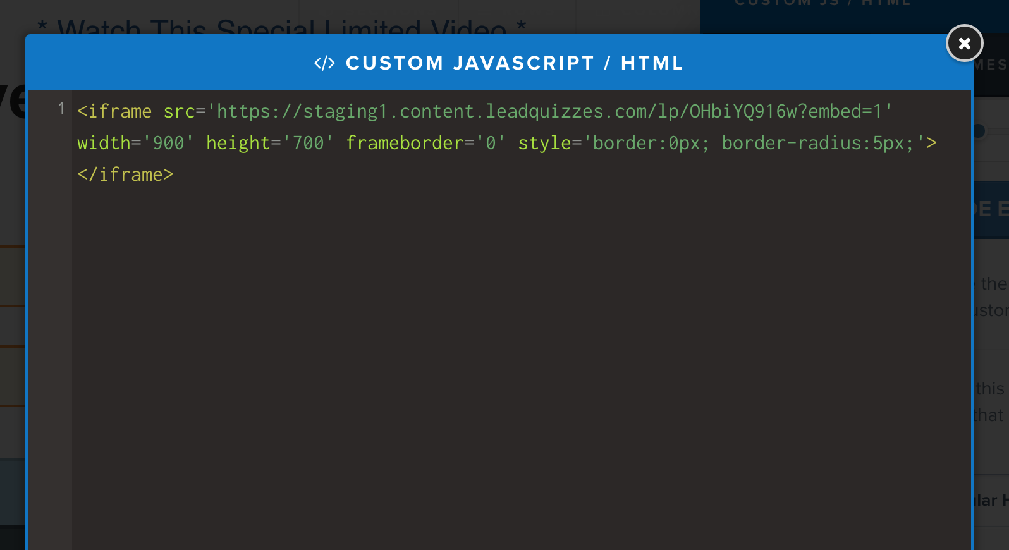Click the code brackets icon in dialog title

point(324,63)
